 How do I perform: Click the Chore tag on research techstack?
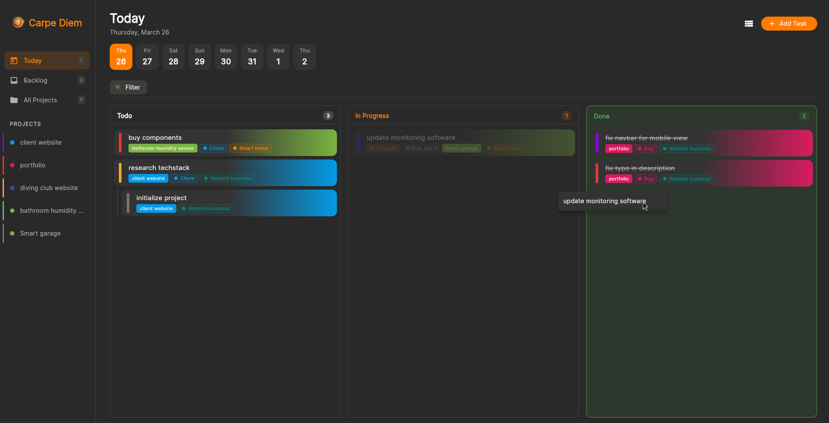click(184, 178)
